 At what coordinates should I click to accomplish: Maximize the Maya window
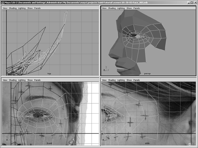pyautogui.click(x=192, y=2)
